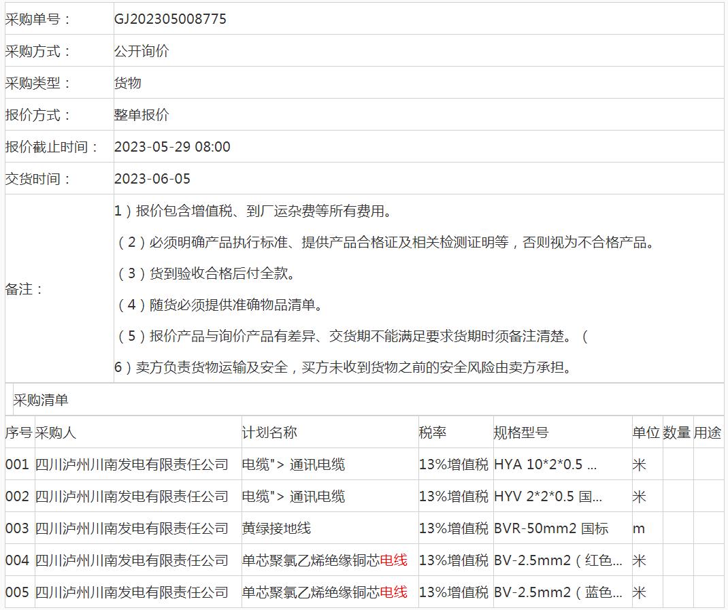Screen dimensions: 728x610
Task: Click 13%增值税 in row 001
Action: pos(454,464)
